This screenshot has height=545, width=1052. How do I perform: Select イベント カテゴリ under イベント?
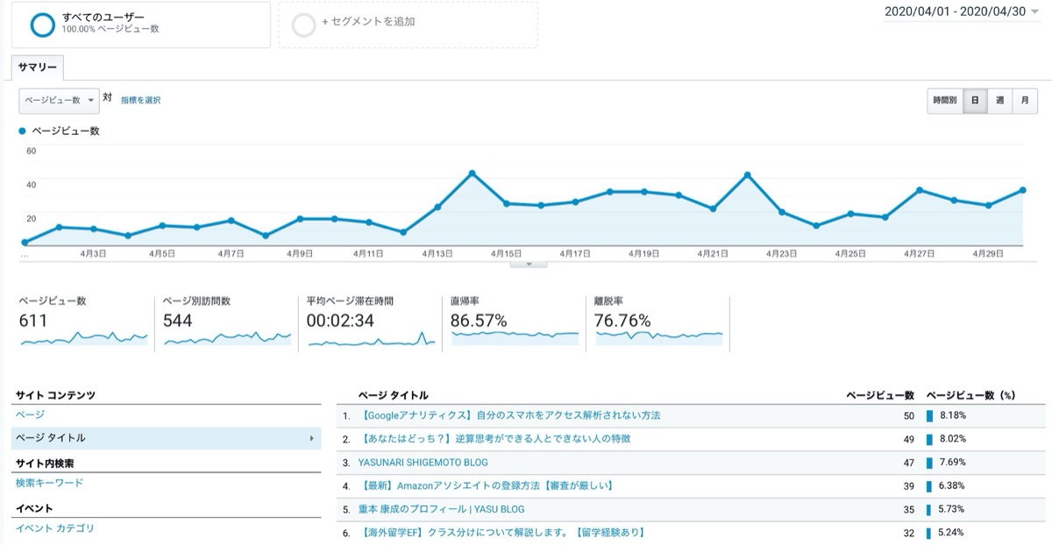tap(54, 528)
